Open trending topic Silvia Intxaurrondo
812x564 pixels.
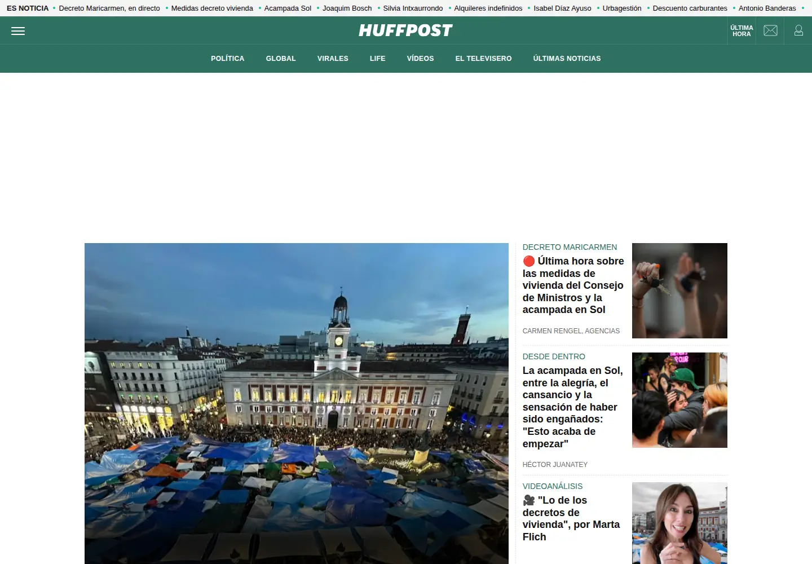tap(413, 8)
